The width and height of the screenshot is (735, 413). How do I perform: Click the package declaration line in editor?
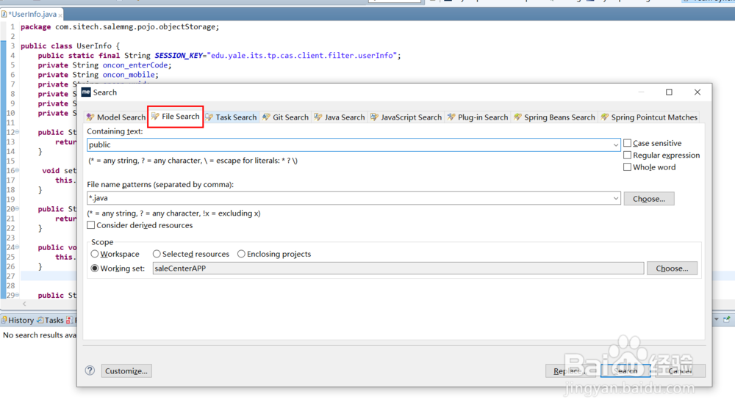[120, 27]
